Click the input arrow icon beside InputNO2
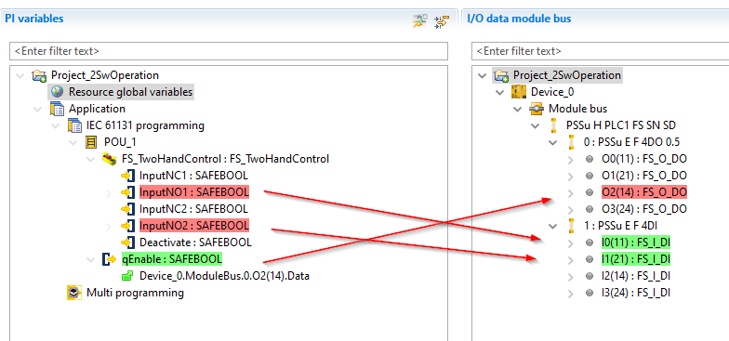The width and height of the screenshot is (729, 341). pos(127,226)
